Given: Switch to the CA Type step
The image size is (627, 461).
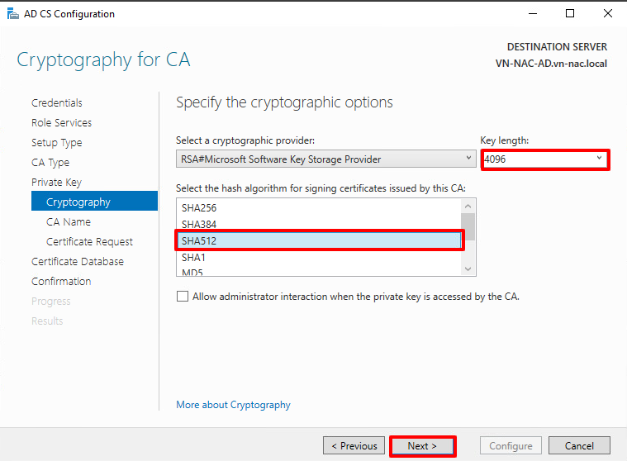Looking at the screenshot, I should pos(50,162).
